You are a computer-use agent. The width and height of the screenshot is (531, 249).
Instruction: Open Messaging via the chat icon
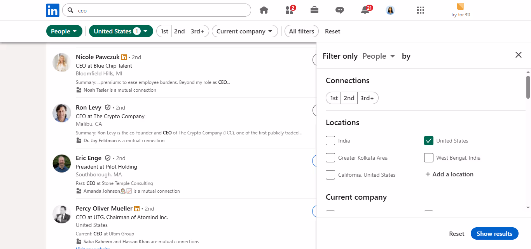(340, 10)
